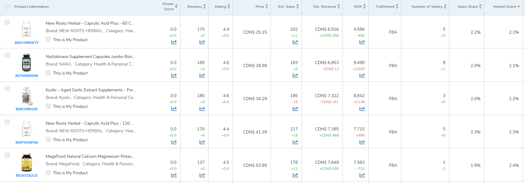View BSR chart for Caprylic Acid 120 product
Screen dimensions: 525x183
point(362,142)
